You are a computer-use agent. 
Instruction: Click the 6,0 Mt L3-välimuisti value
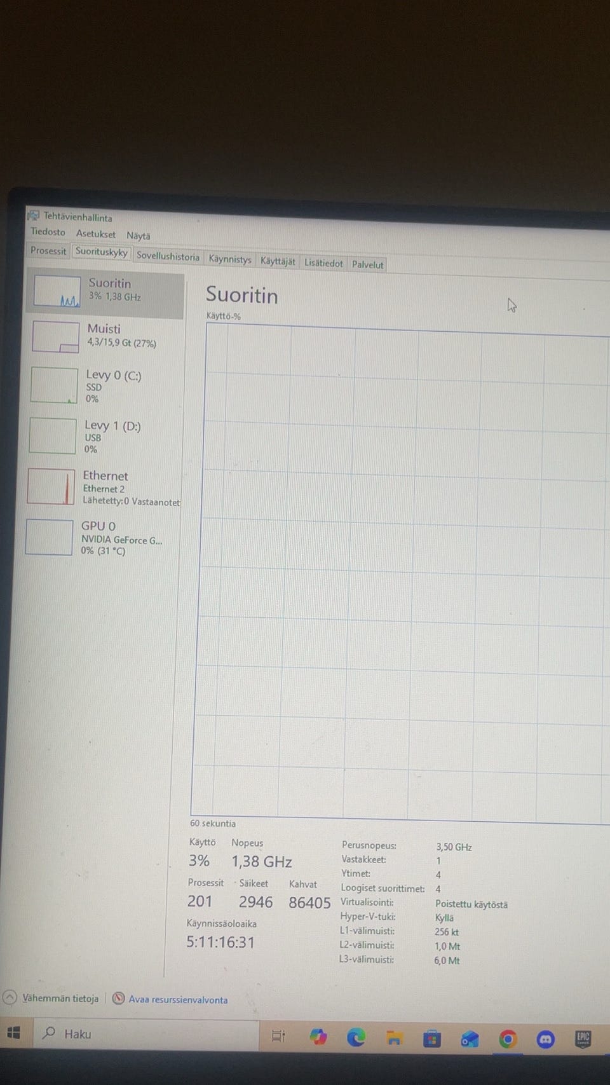[447, 960]
